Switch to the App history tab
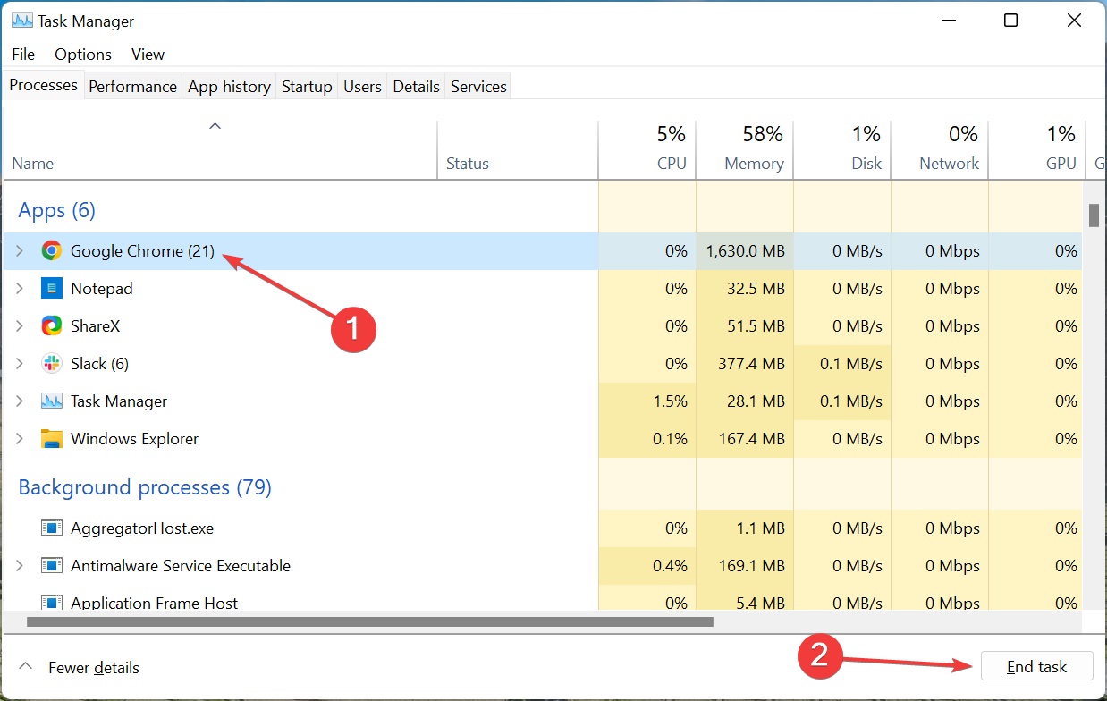The width and height of the screenshot is (1107, 701). coord(229,87)
